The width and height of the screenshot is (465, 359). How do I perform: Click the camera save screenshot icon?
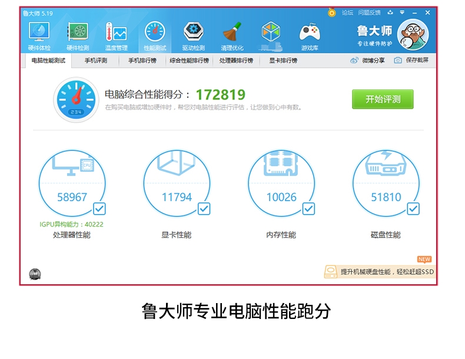(x=398, y=61)
